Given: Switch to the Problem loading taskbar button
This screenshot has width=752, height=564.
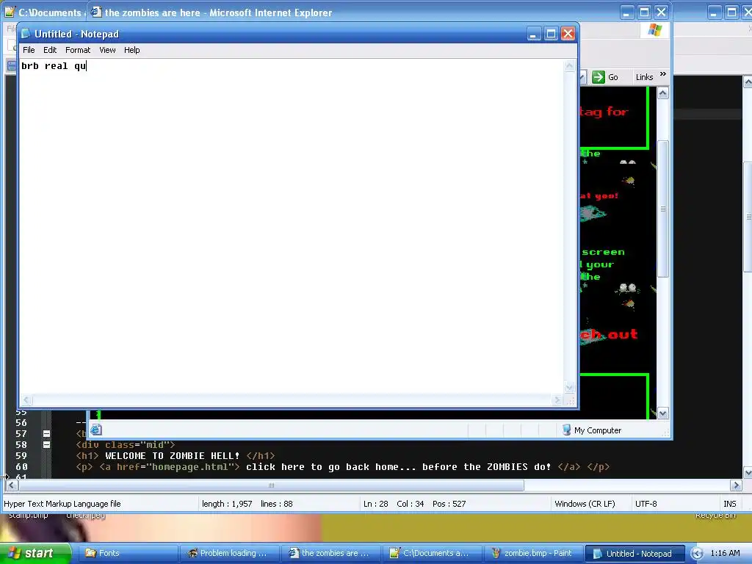Looking at the screenshot, I should pyautogui.click(x=229, y=553).
